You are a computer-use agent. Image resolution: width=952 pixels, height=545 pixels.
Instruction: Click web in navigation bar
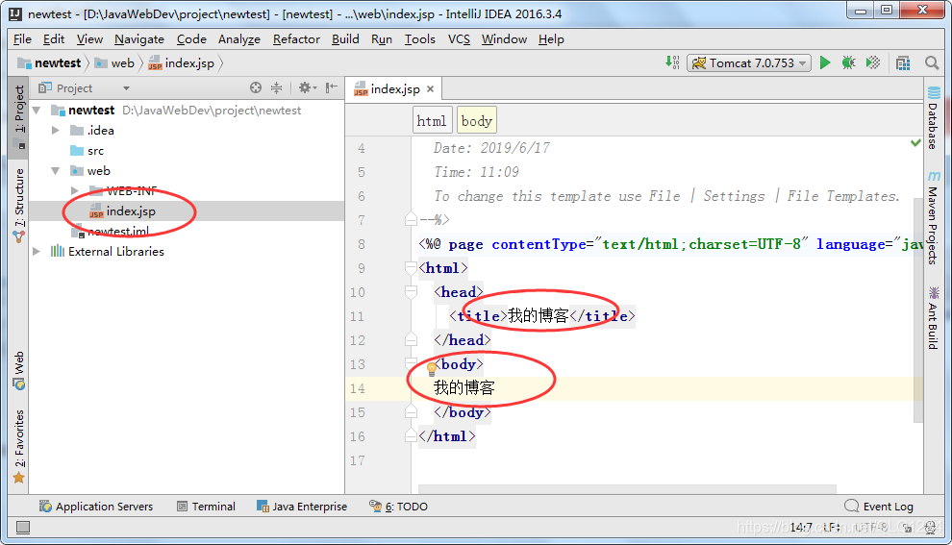click(x=114, y=63)
